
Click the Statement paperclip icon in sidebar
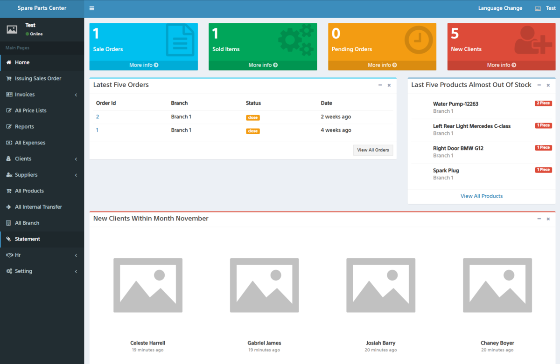[8, 239]
